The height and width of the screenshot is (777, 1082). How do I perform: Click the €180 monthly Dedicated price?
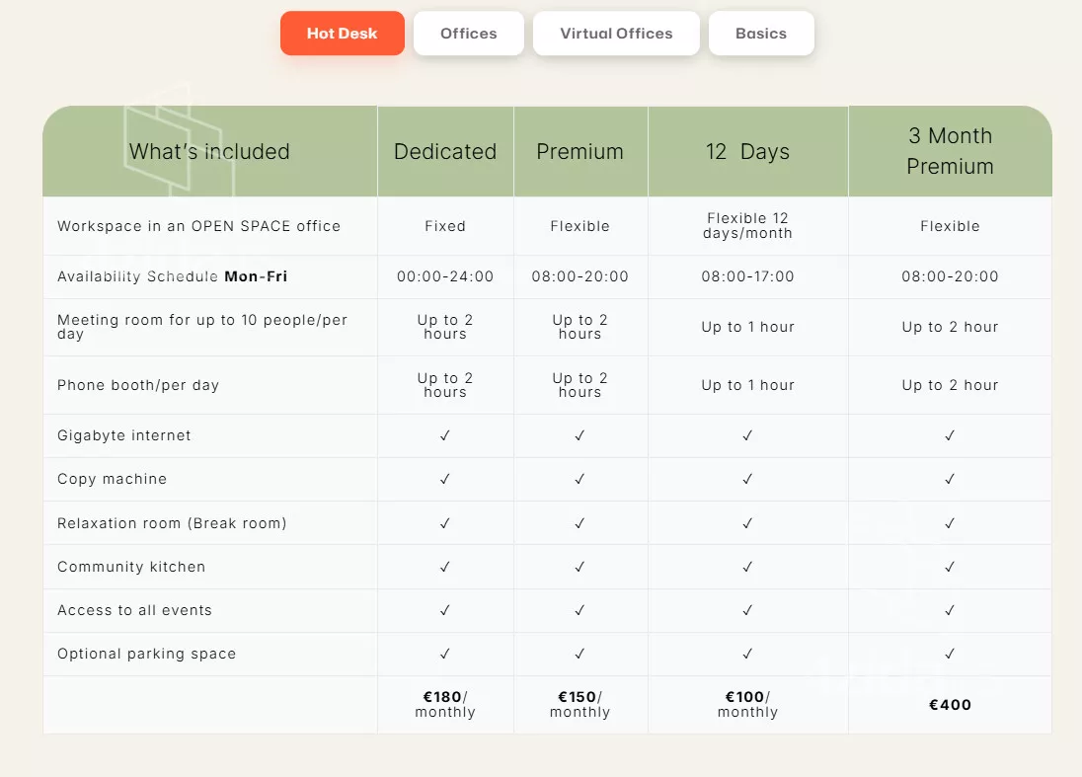point(445,705)
